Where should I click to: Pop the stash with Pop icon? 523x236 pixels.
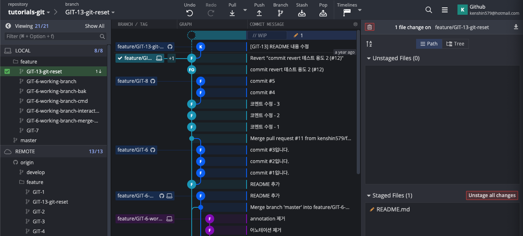tap(323, 13)
